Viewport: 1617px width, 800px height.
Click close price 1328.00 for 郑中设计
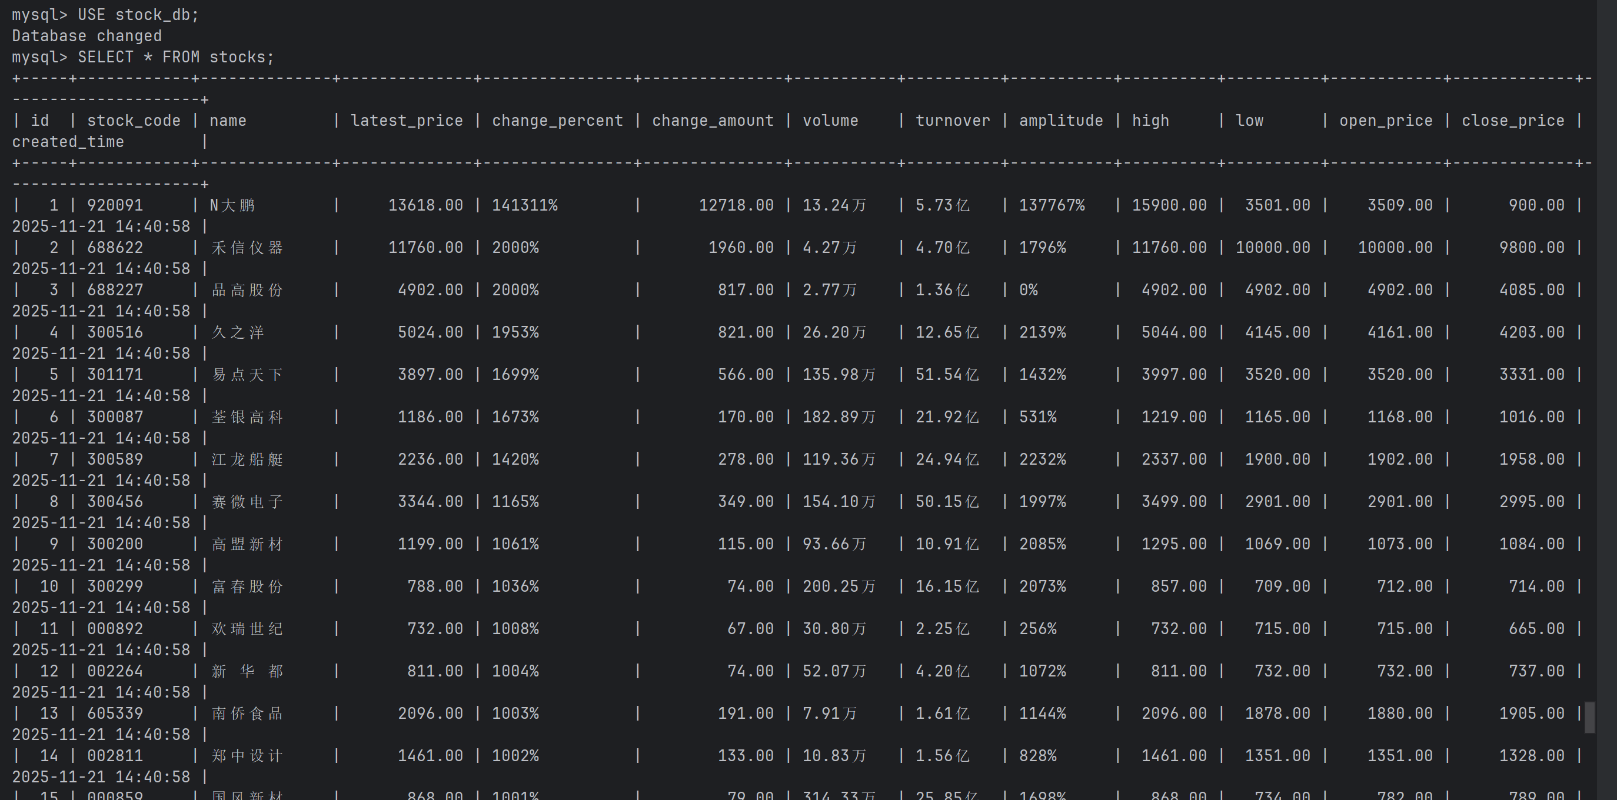pos(1532,755)
